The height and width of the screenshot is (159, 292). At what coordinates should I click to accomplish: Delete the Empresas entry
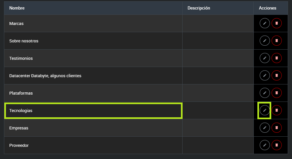tap(277, 128)
